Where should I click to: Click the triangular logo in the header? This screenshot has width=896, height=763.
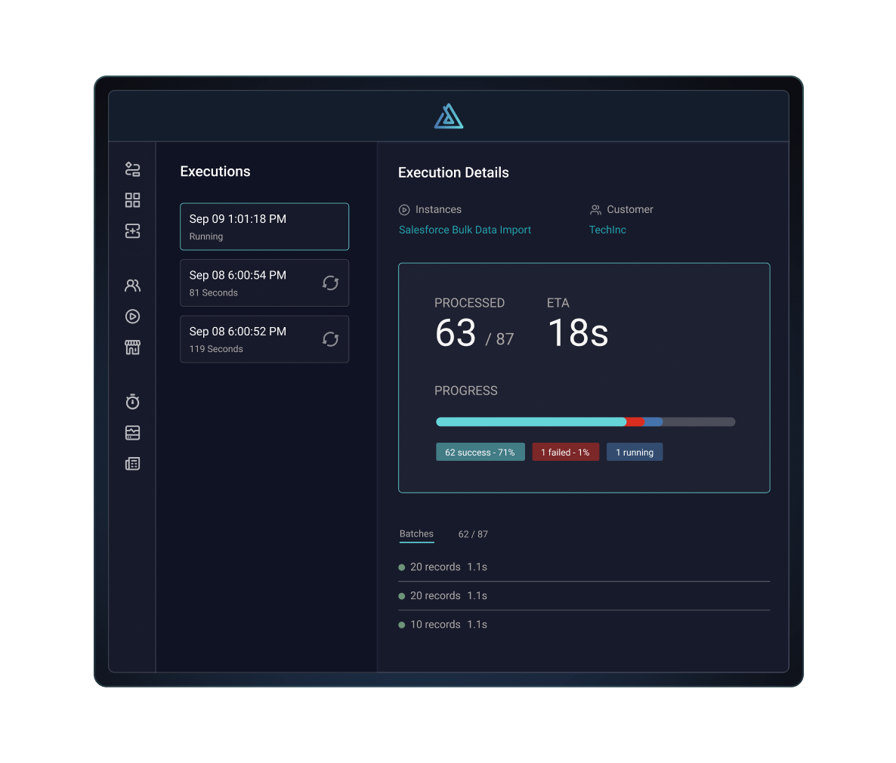[x=449, y=116]
